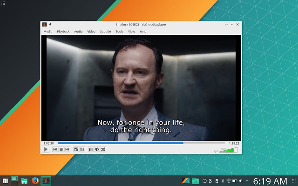The width and height of the screenshot is (298, 186).
Task: Stop playback
Action: pyautogui.click(x=61, y=149)
